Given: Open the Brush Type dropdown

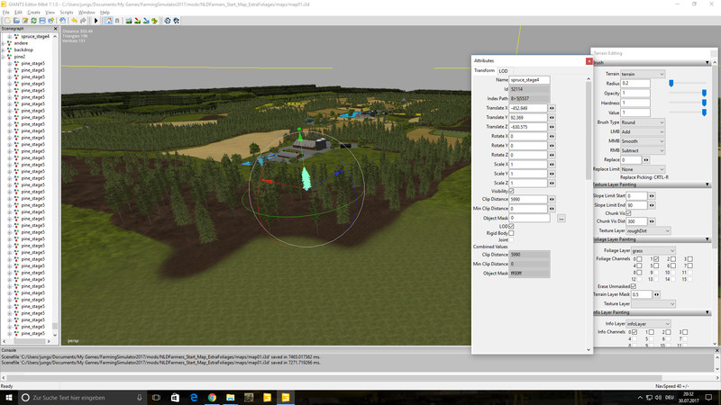Looking at the screenshot, I should click(642, 122).
